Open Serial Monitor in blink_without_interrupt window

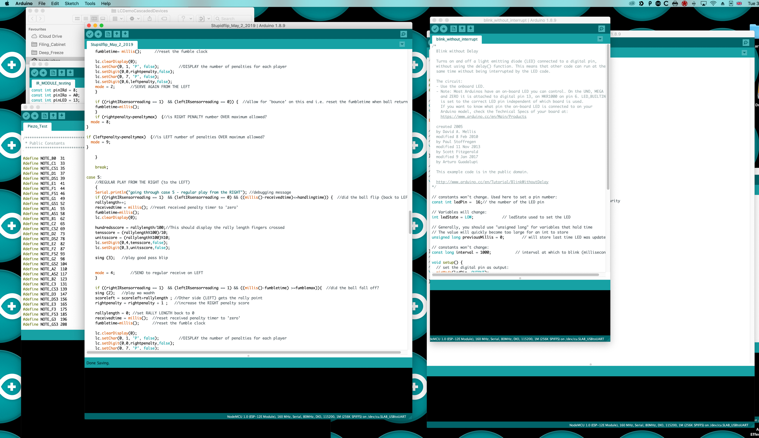(601, 29)
